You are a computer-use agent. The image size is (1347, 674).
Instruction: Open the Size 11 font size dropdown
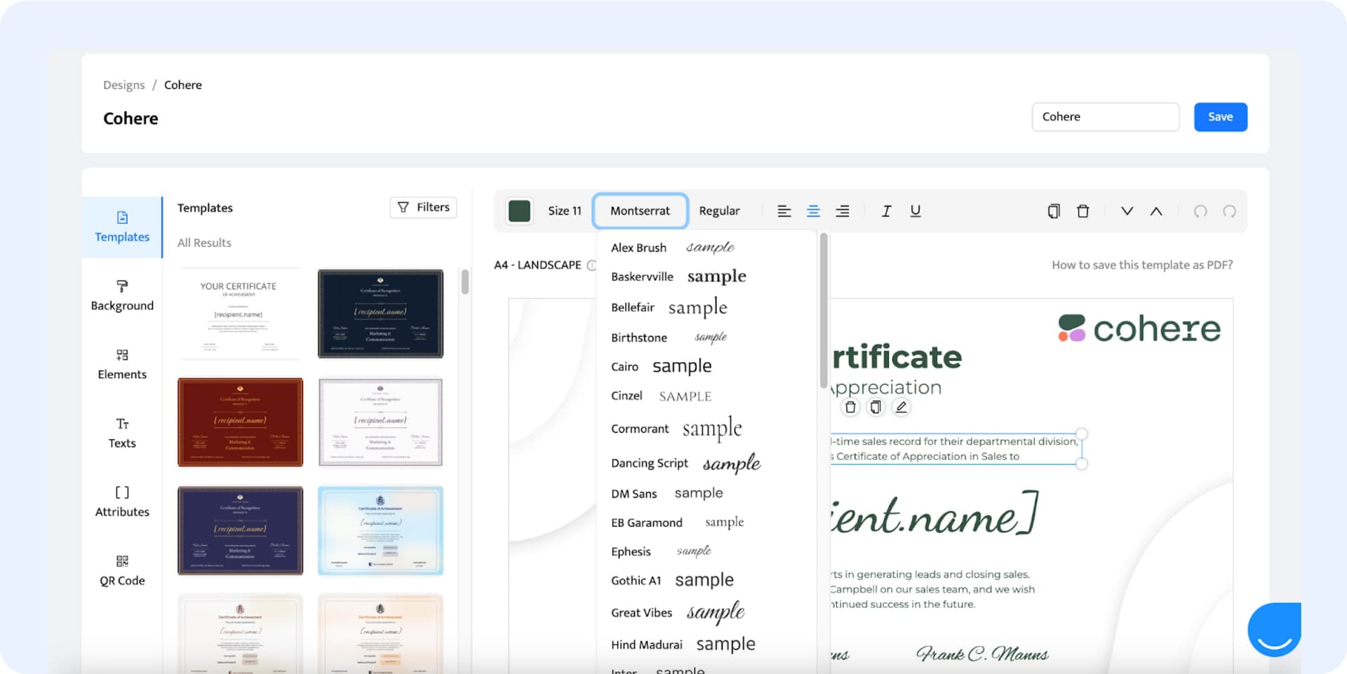coord(564,211)
